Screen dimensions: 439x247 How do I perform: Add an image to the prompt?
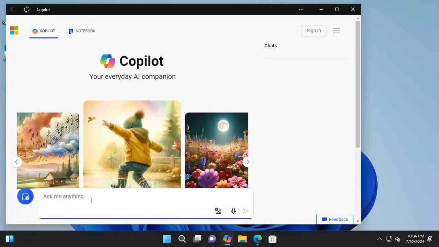218,211
